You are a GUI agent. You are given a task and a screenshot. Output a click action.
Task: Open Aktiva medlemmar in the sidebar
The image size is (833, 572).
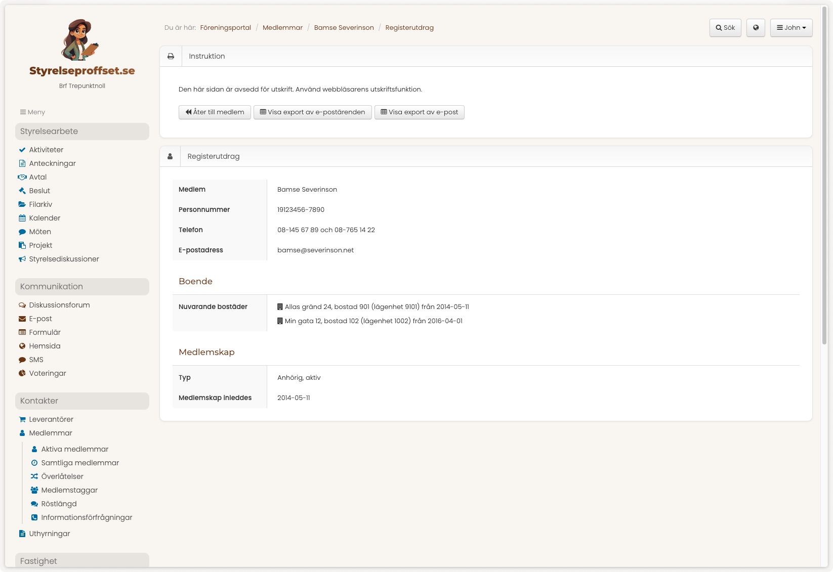pyautogui.click(x=75, y=449)
